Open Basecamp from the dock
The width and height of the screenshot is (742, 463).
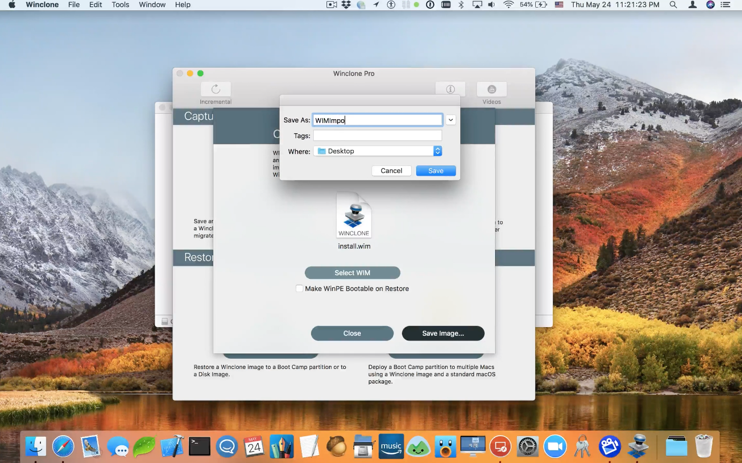[x=418, y=446]
